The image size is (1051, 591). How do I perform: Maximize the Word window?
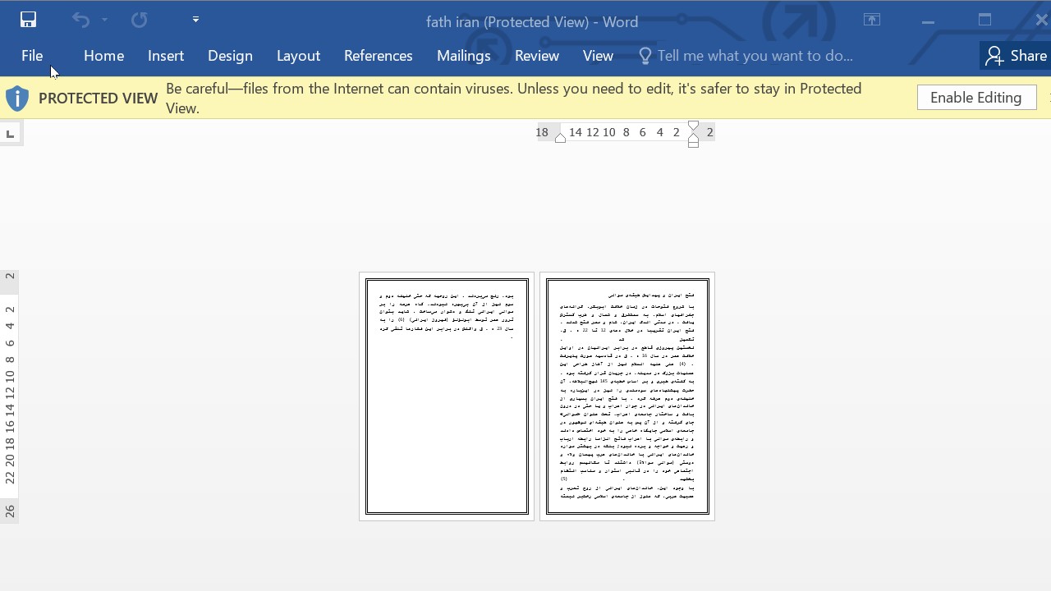click(x=984, y=21)
